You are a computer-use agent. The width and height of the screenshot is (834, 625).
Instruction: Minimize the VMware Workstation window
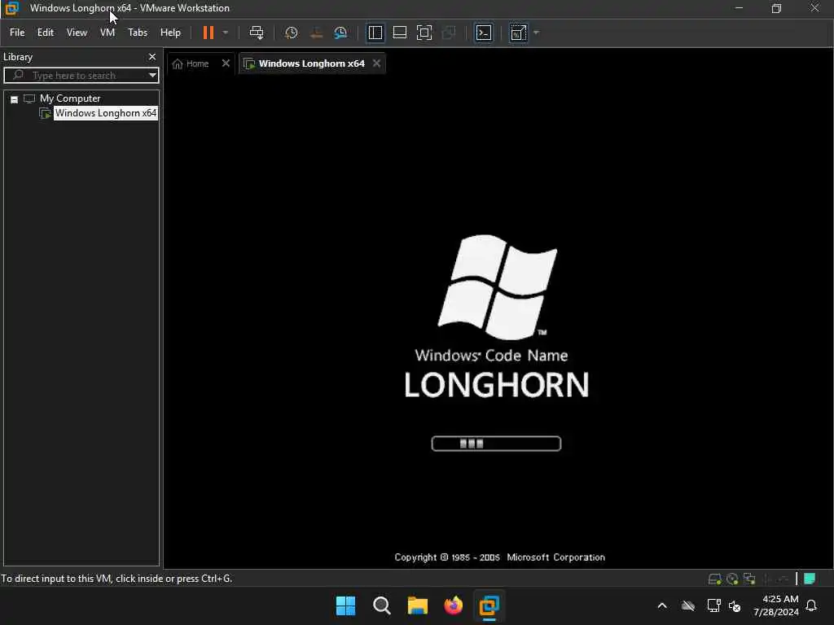[x=739, y=8]
